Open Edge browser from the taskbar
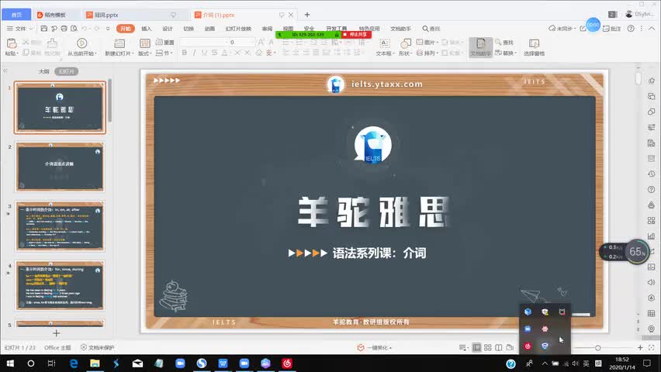The width and height of the screenshot is (661, 372). click(74, 363)
